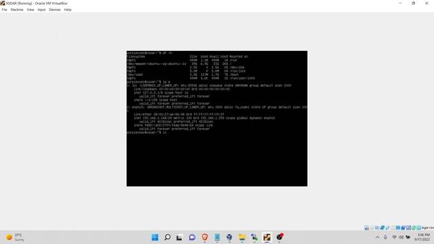Click the display settings status icon
Image resolution: width=434 pixels, height=244 pixels.
(x=398, y=228)
